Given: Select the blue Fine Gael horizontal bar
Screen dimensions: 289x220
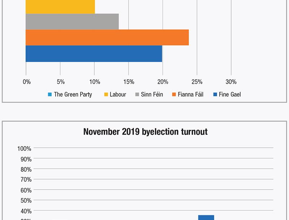Looking at the screenshot, I should point(94,54).
